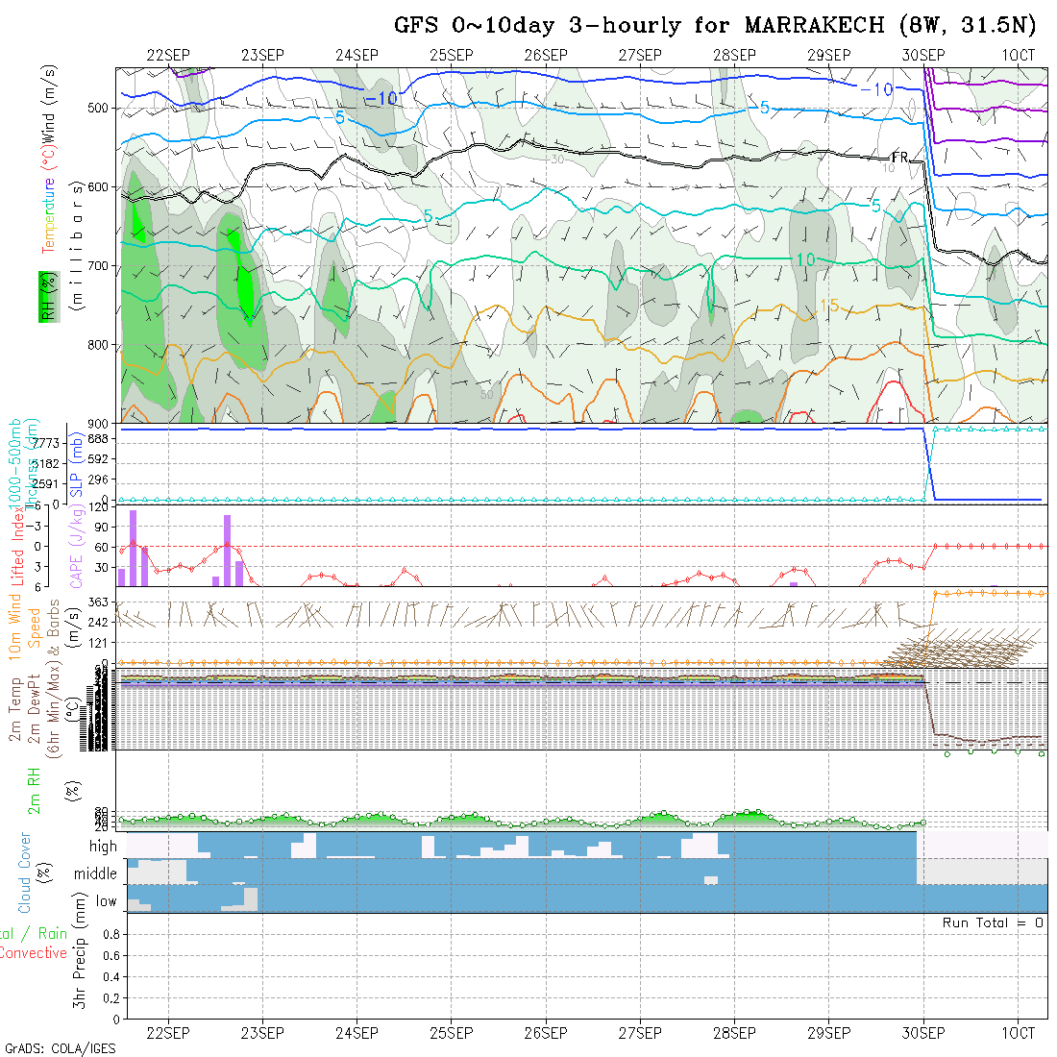Select the 22SEP date on top axis
Viewport: 1057px width, 1057px height.
coord(168,56)
